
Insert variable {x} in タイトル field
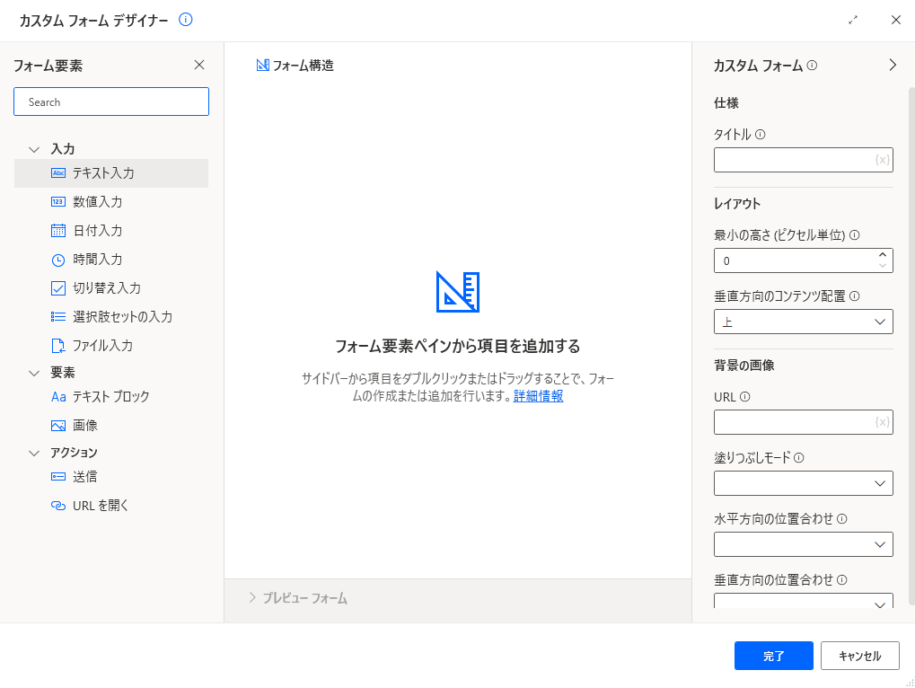[x=883, y=160]
